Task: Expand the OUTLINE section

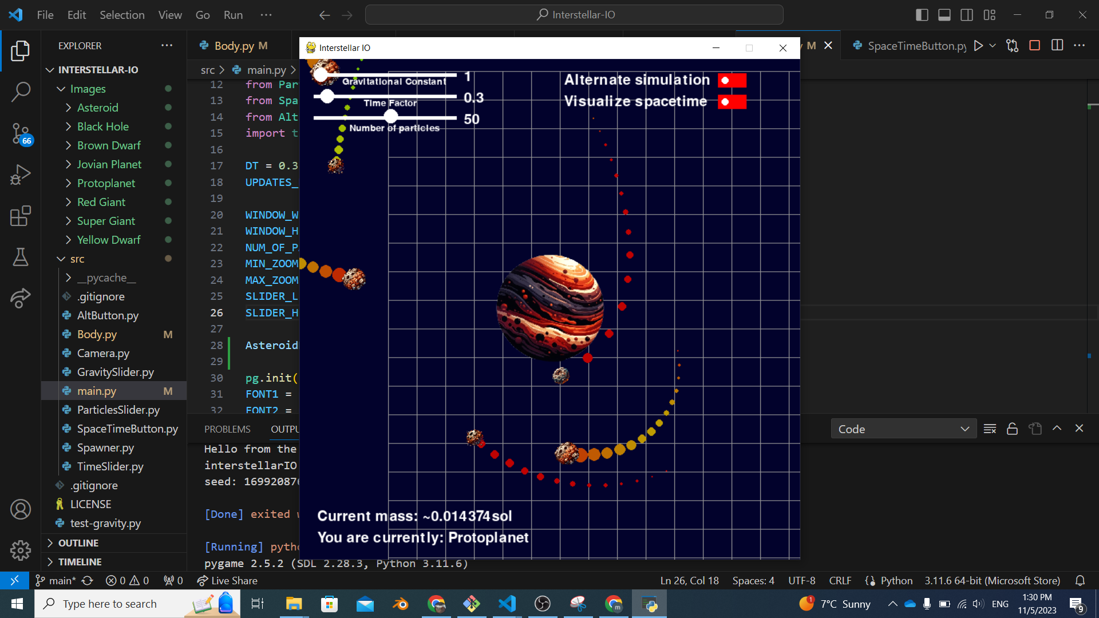Action: [x=78, y=543]
